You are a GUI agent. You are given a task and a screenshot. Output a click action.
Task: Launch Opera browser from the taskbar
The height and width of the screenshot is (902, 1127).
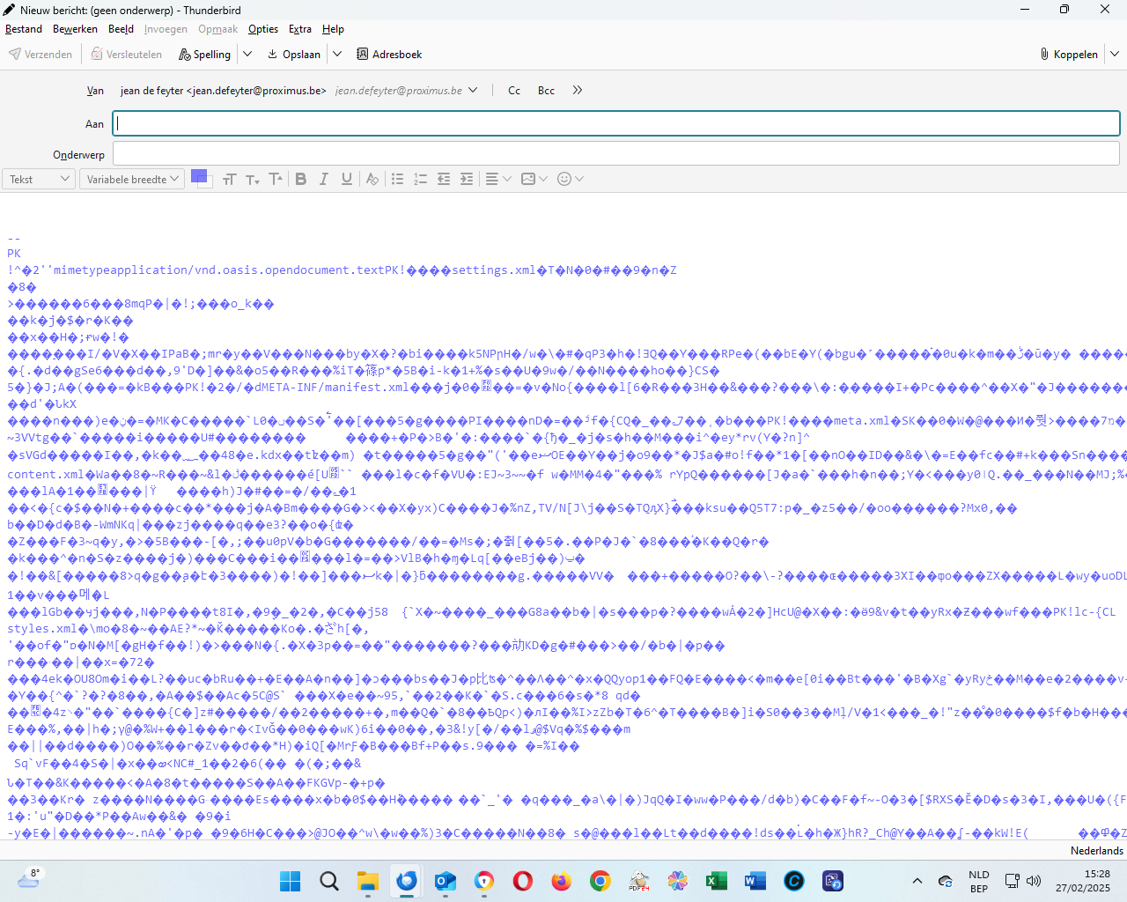pyautogui.click(x=523, y=881)
